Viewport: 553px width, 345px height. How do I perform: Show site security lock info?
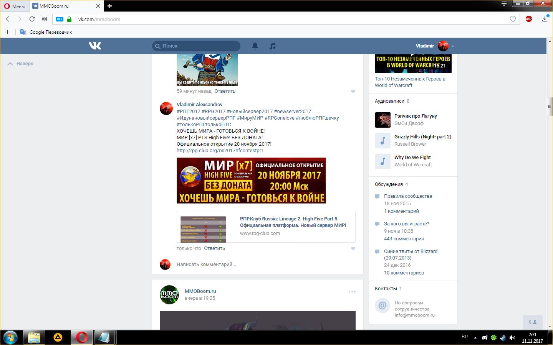point(69,19)
